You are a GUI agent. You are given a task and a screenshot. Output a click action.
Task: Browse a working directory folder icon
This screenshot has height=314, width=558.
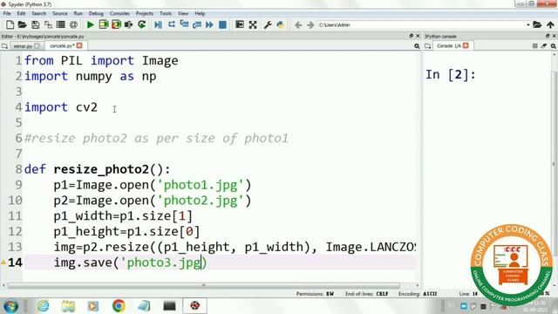click(537, 25)
